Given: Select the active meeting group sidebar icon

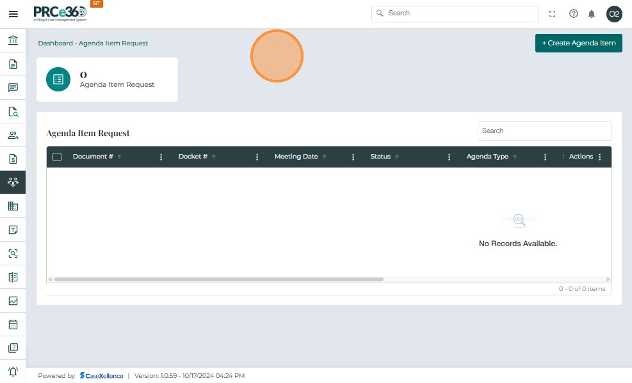Looking at the screenshot, I should [13, 182].
